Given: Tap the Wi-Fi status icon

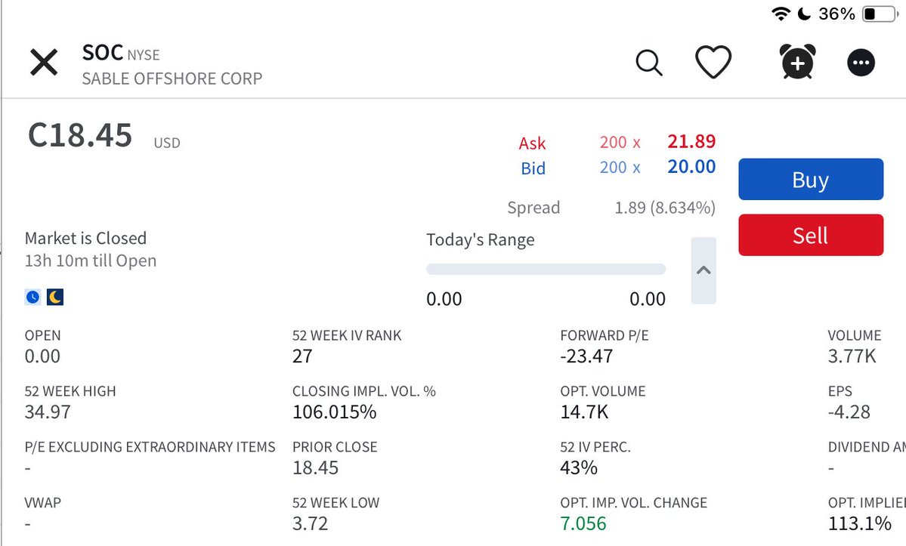Looking at the screenshot, I should point(781,14).
